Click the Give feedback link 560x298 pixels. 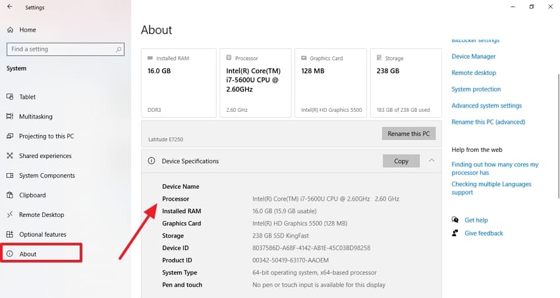point(484,233)
